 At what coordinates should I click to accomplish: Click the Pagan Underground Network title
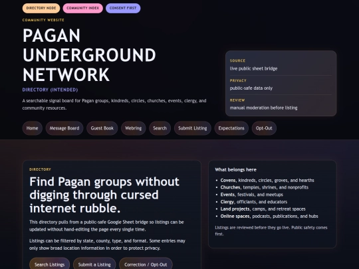(89, 55)
